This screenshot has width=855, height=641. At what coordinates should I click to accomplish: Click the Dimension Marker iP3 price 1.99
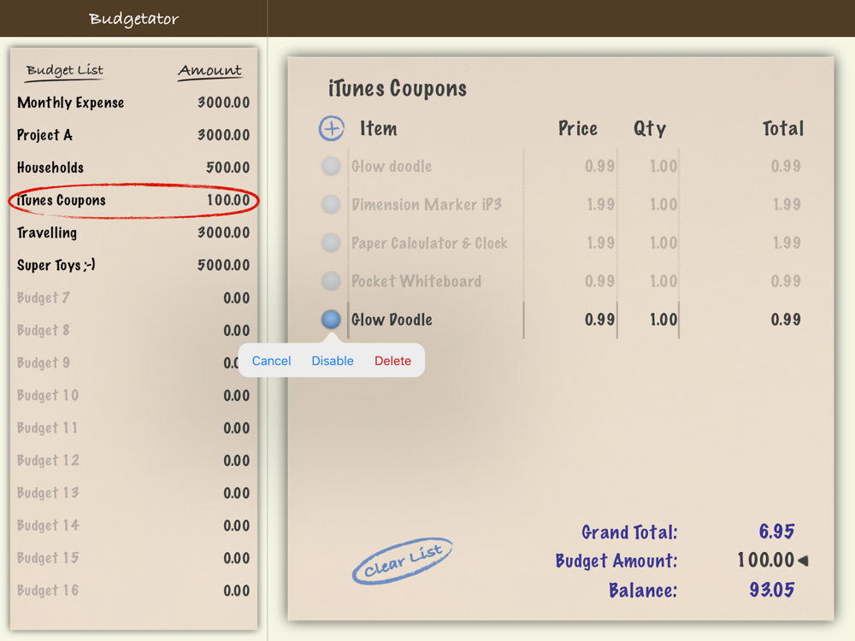tap(600, 204)
